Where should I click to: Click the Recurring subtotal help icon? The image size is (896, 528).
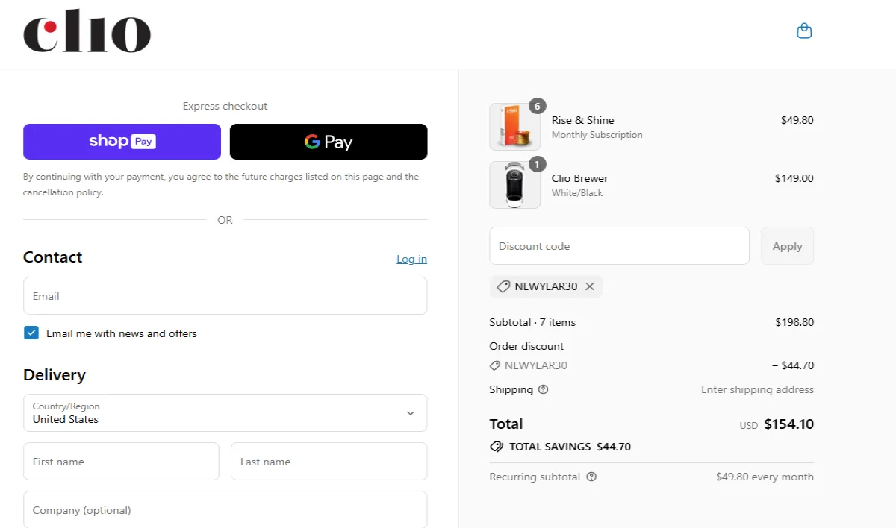[x=591, y=477]
